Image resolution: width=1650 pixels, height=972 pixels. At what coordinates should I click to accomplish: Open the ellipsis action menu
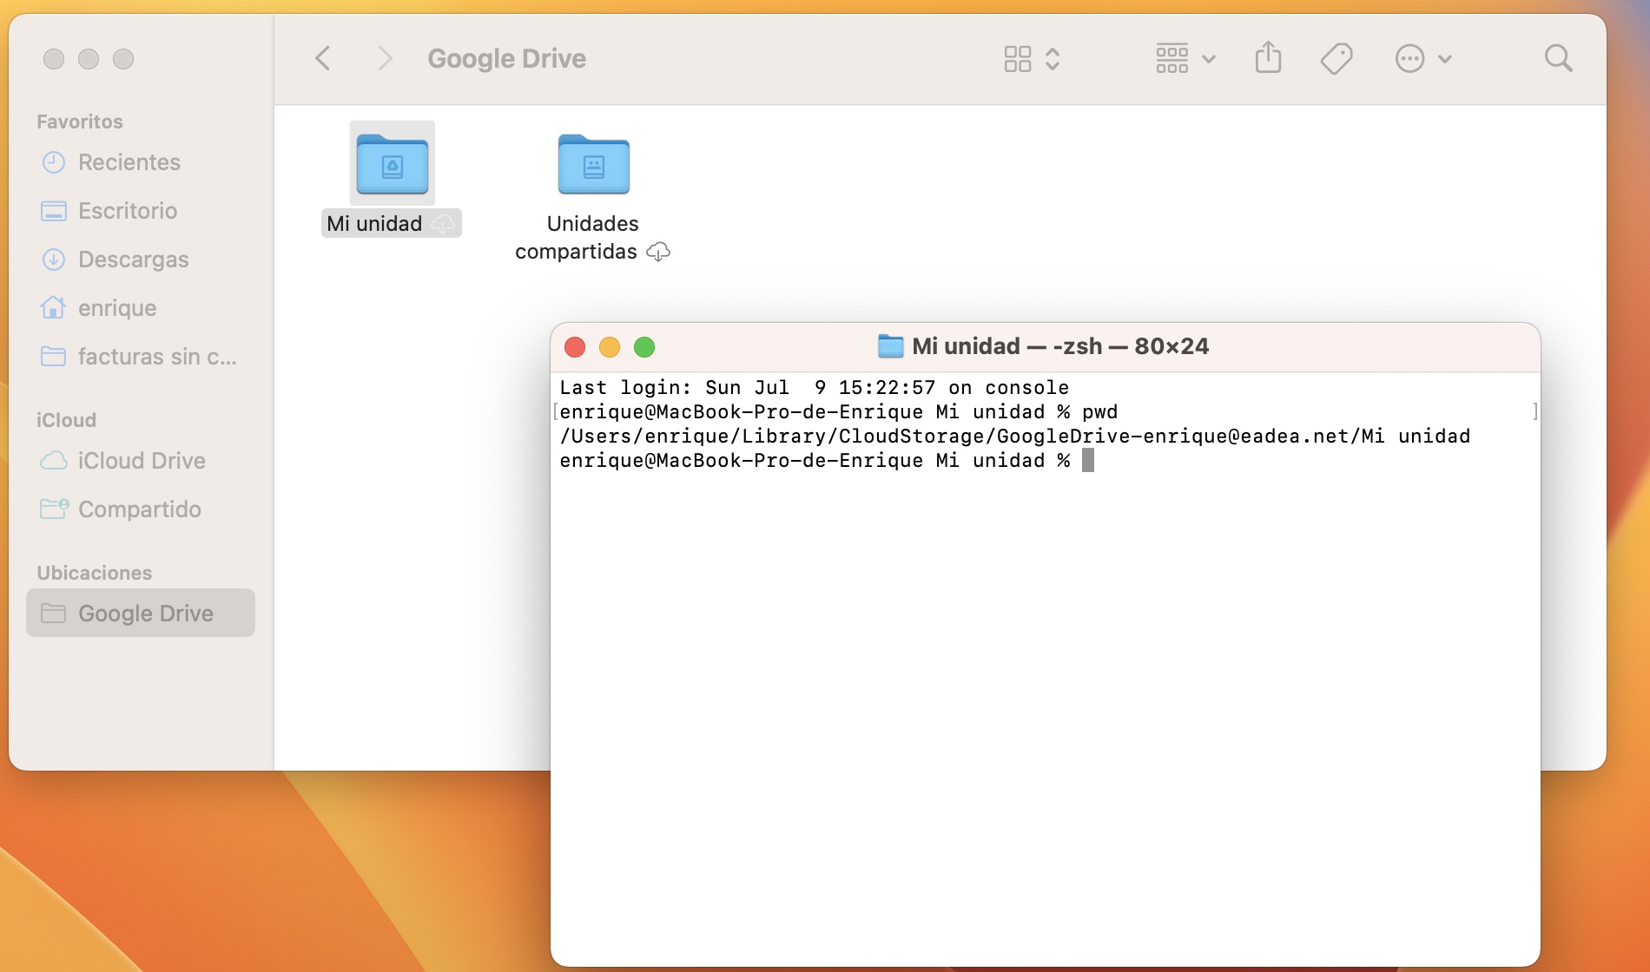[x=1422, y=58]
